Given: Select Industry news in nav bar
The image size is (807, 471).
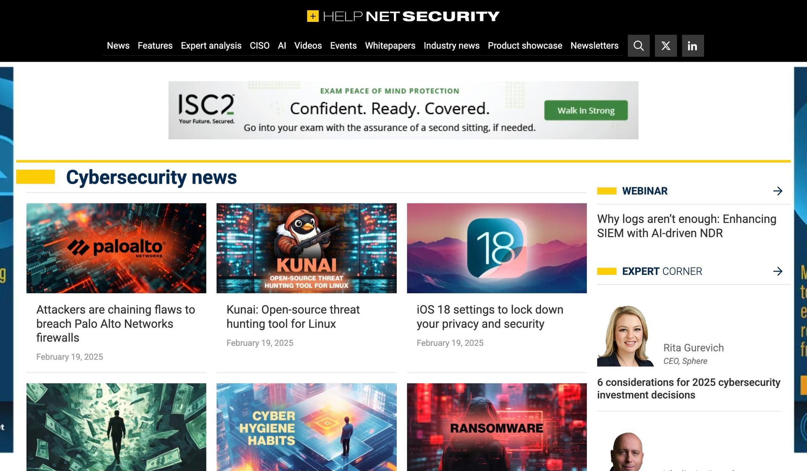Looking at the screenshot, I should pos(451,45).
